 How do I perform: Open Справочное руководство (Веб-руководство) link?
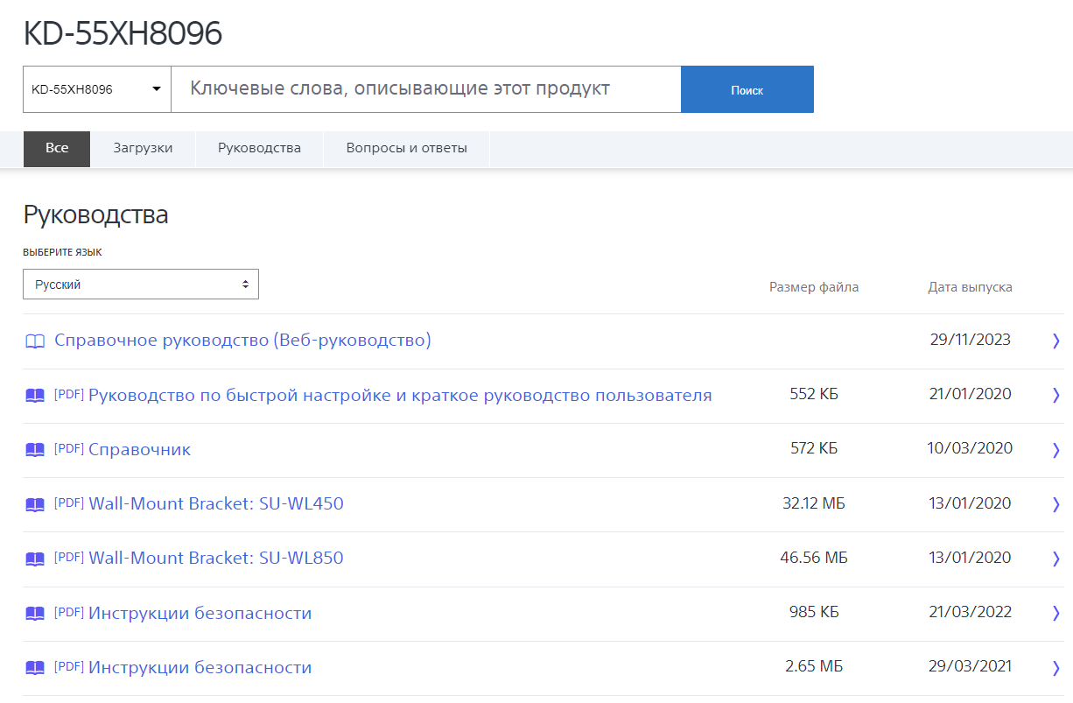[x=242, y=341]
